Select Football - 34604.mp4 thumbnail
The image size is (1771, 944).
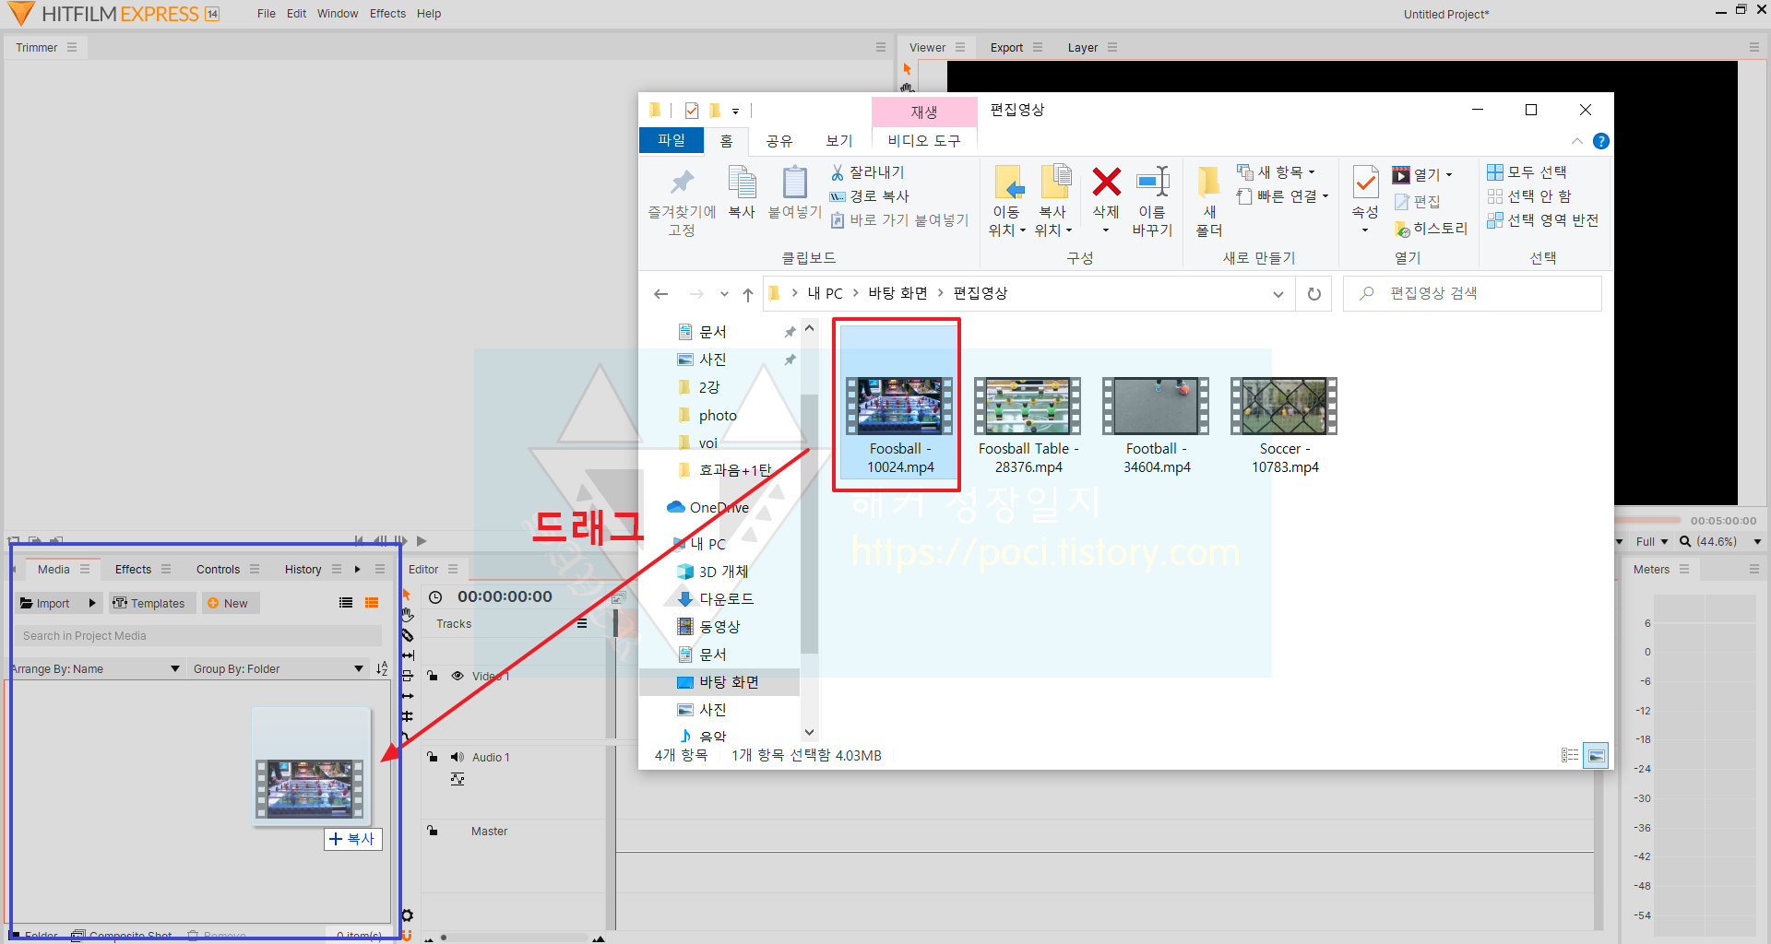pos(1156,406)
